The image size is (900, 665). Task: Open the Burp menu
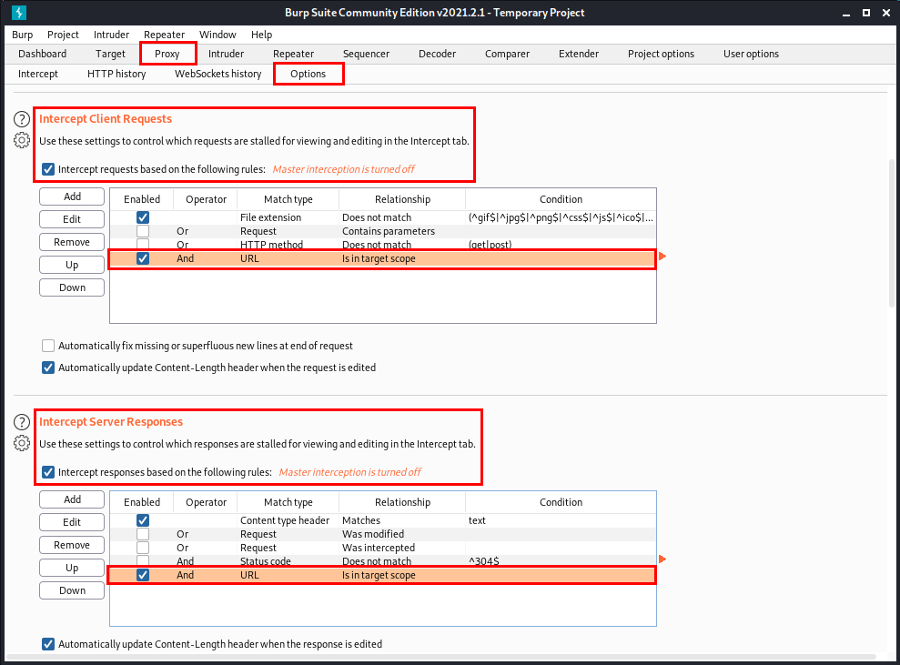[x=23, y=35]
